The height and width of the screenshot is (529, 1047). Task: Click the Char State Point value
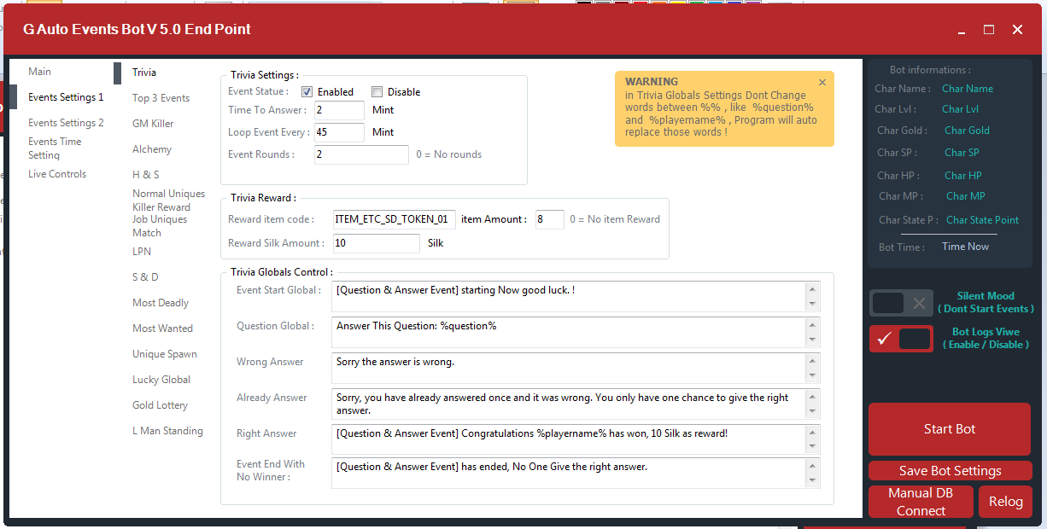click(982, 220)
